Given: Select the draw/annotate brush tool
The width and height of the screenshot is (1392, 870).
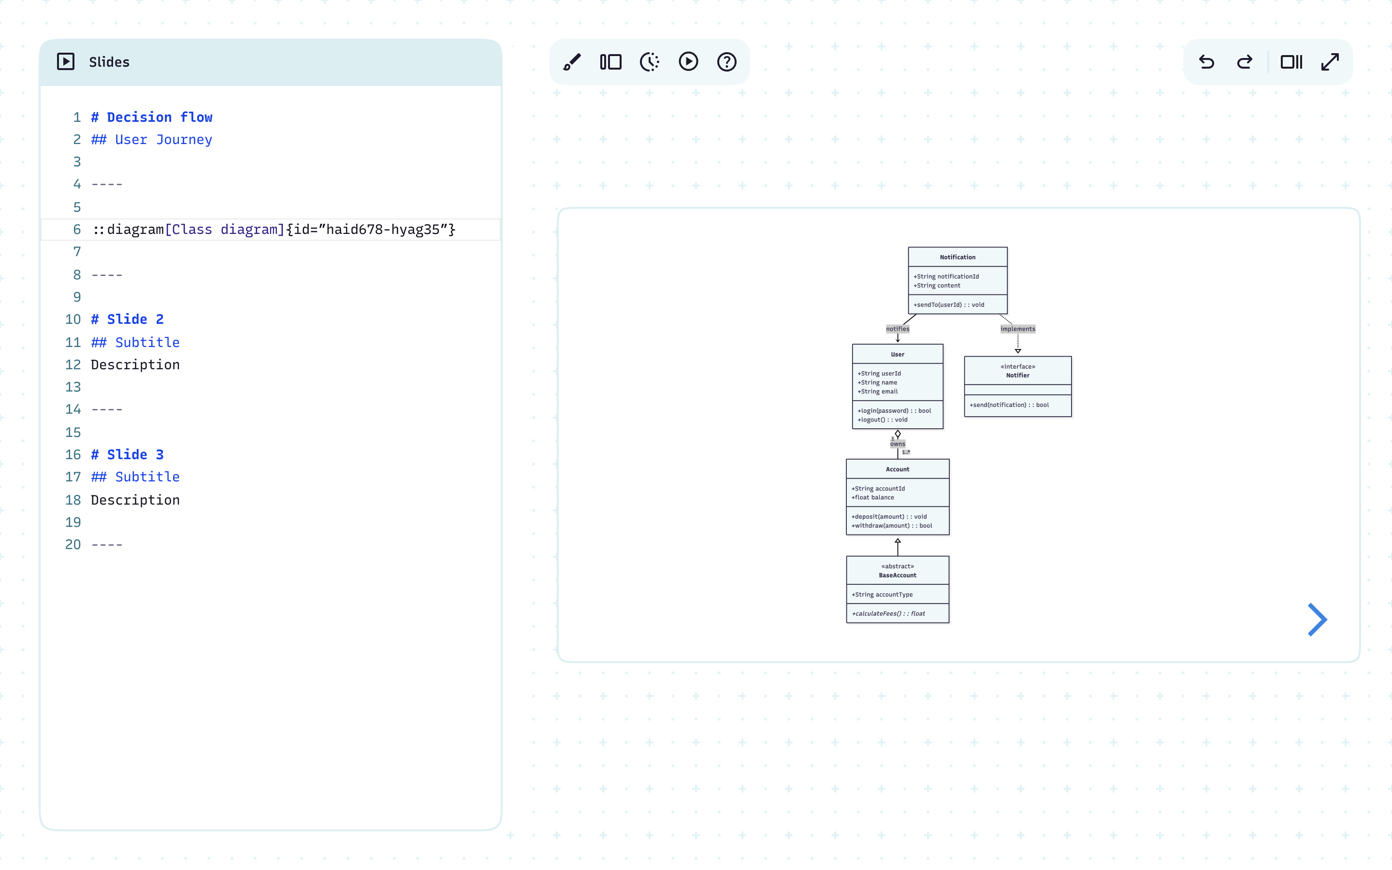Looking at the screenshot, I should 572,61.
